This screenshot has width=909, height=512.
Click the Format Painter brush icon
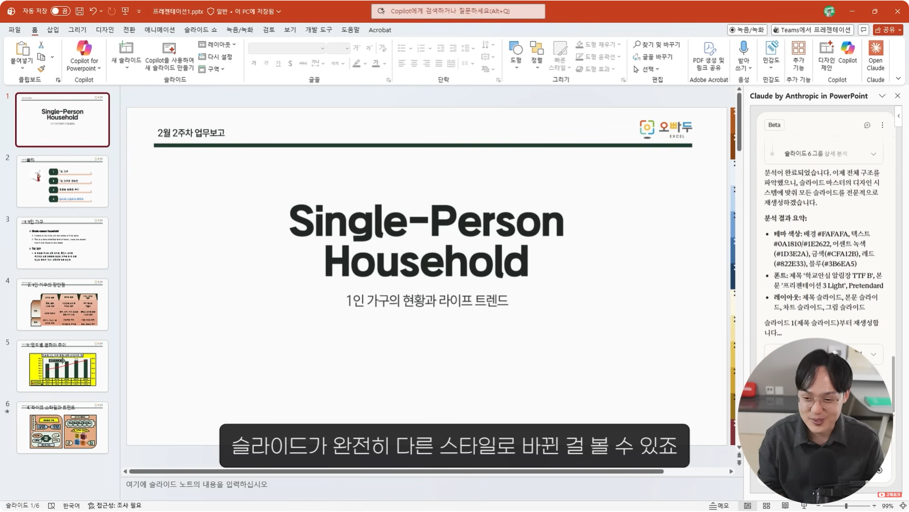click(x=41, y=69)
